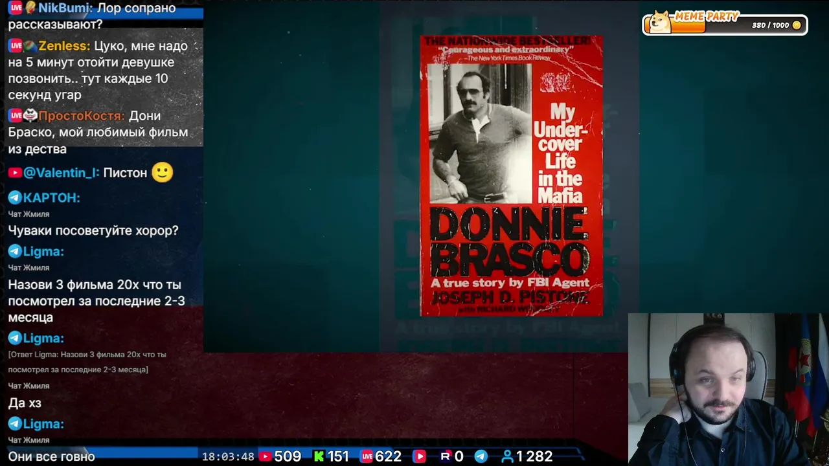Click the 'Назови 3 фильма 20х' message
The image size is (829, 466).
[97, 301]
